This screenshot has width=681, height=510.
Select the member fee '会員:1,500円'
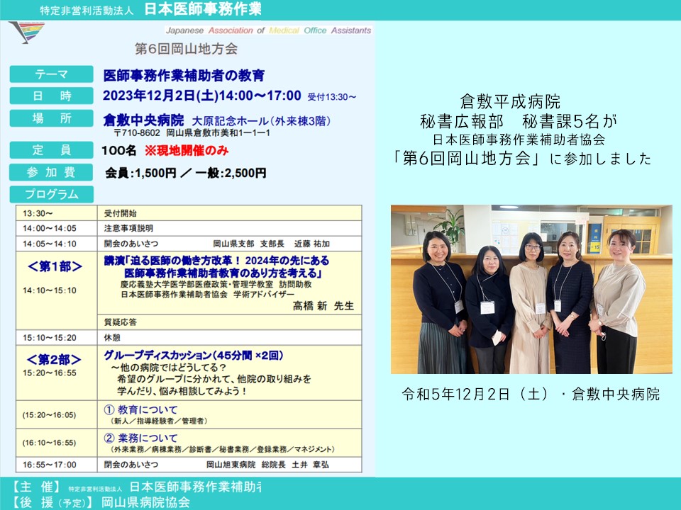coord(140,173)
